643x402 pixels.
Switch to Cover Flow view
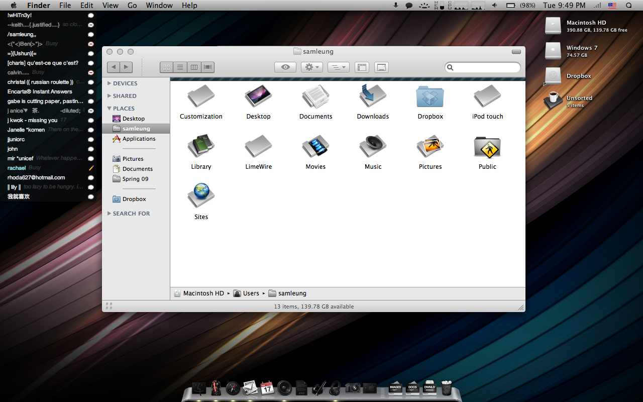pyautogui.click(x=207, y=67)
